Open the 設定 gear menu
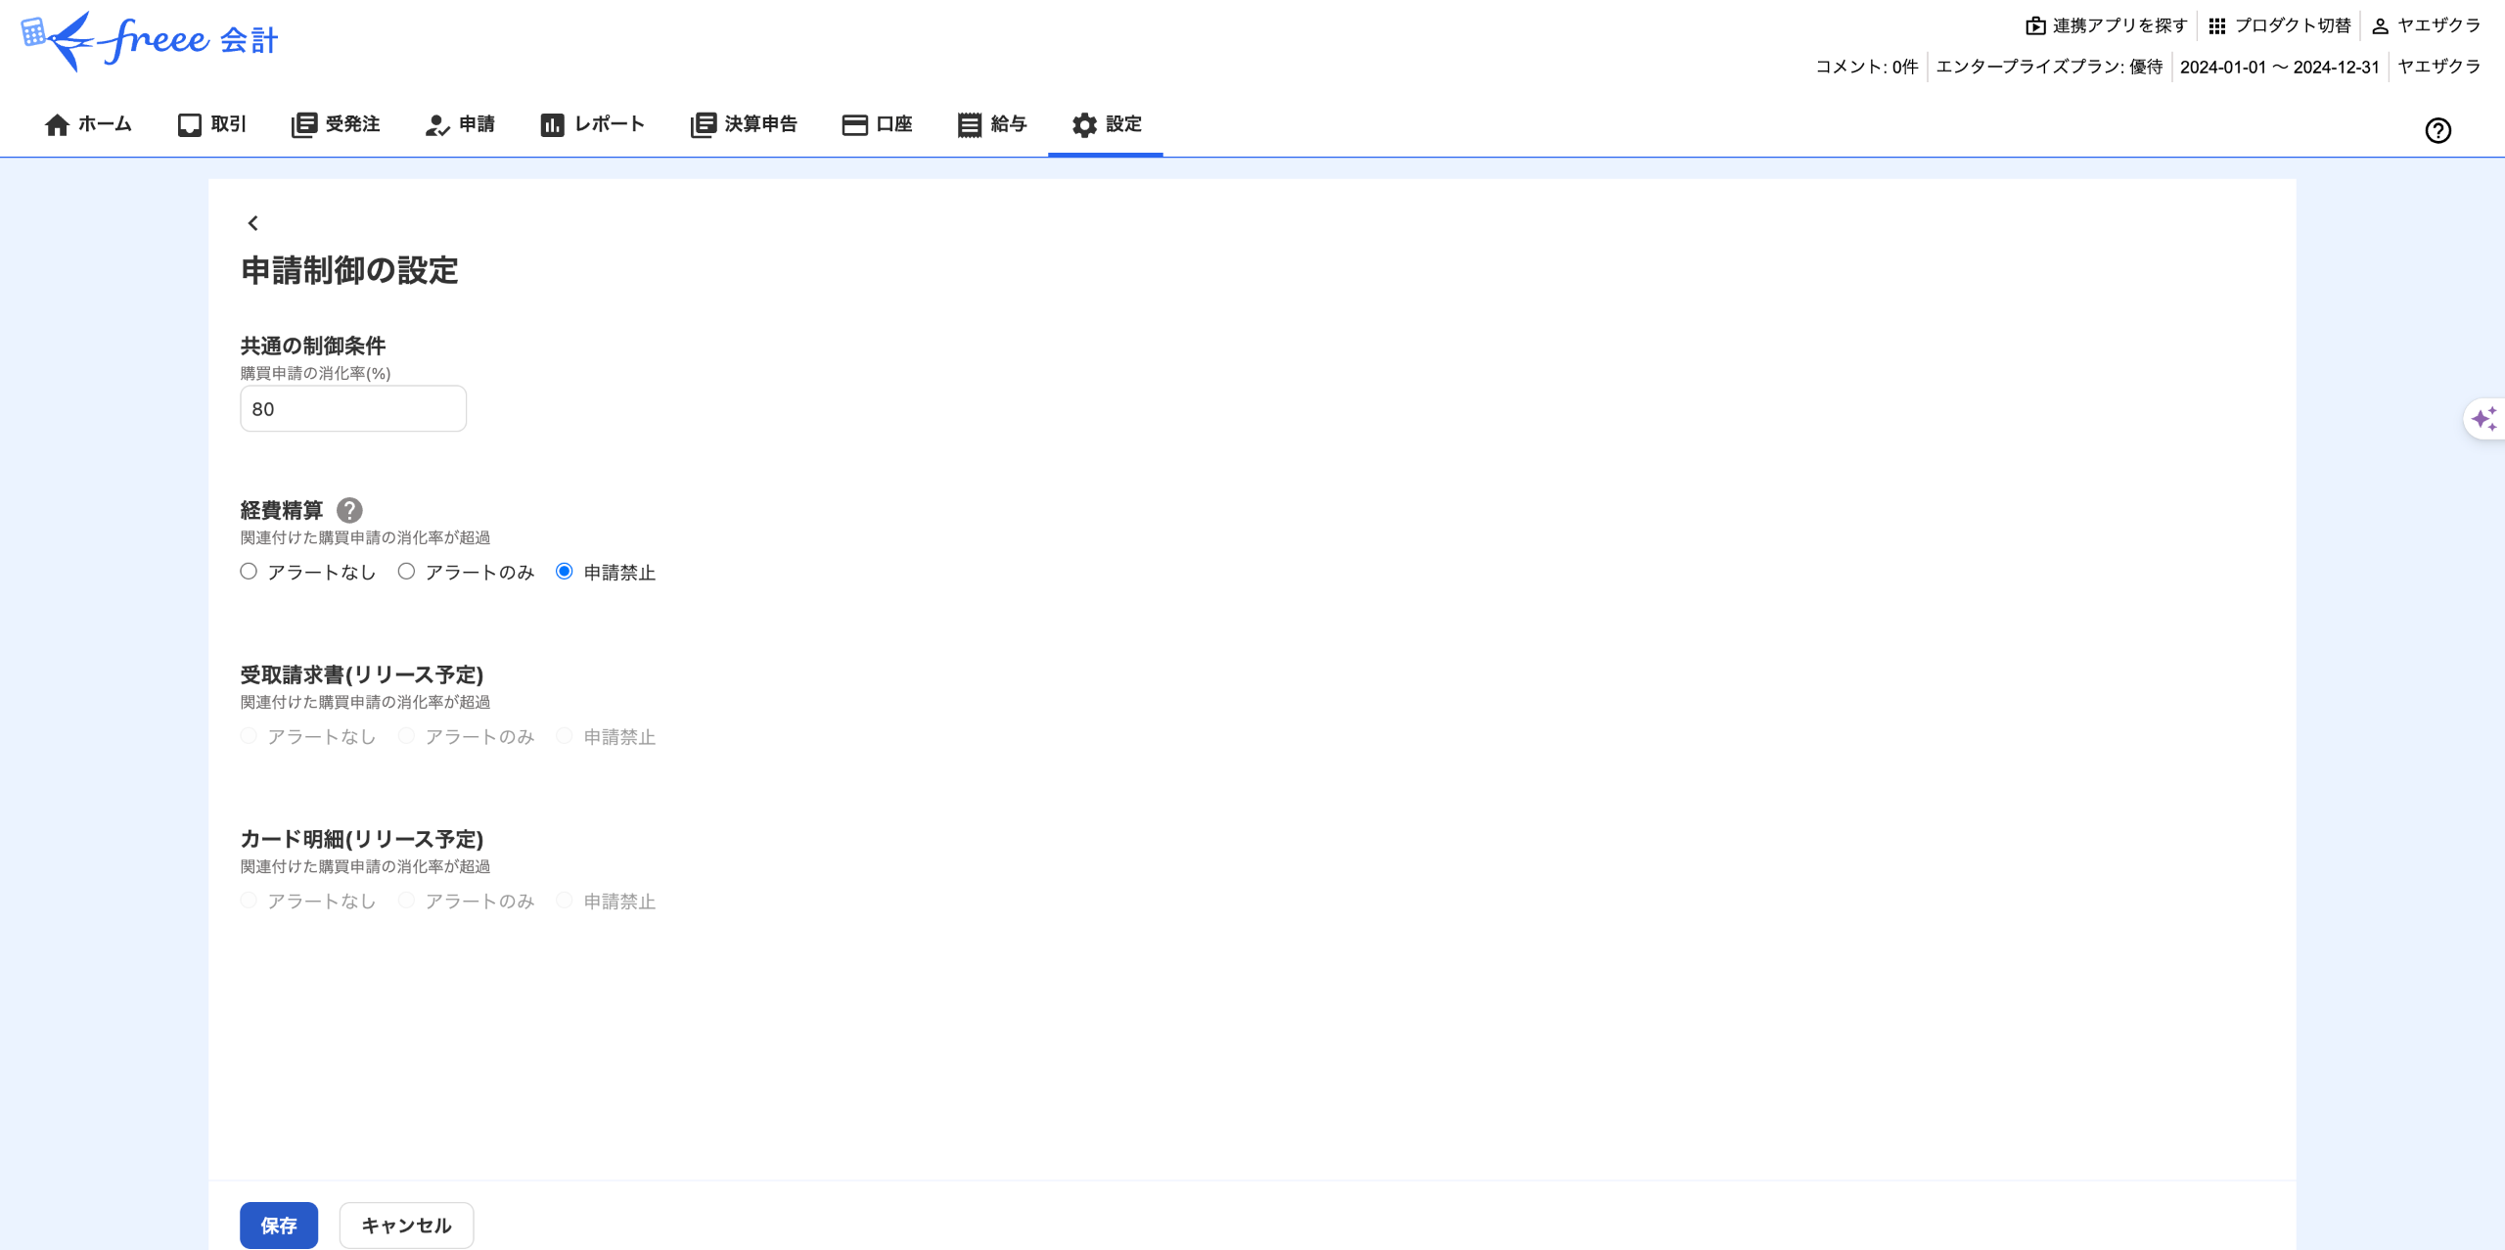Screen dimensions: 2505x1250 [1106, 124]
